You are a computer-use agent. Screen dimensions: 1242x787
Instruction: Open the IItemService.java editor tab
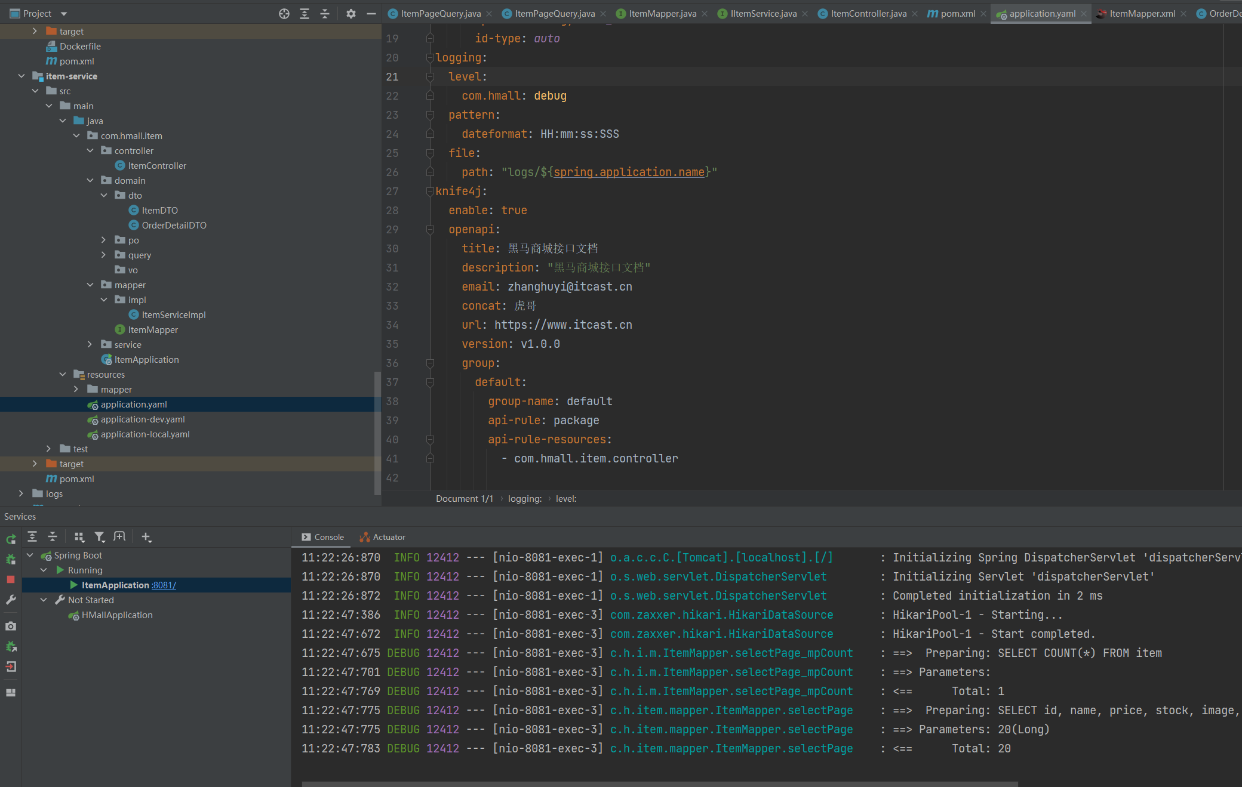tap(763, 14)
